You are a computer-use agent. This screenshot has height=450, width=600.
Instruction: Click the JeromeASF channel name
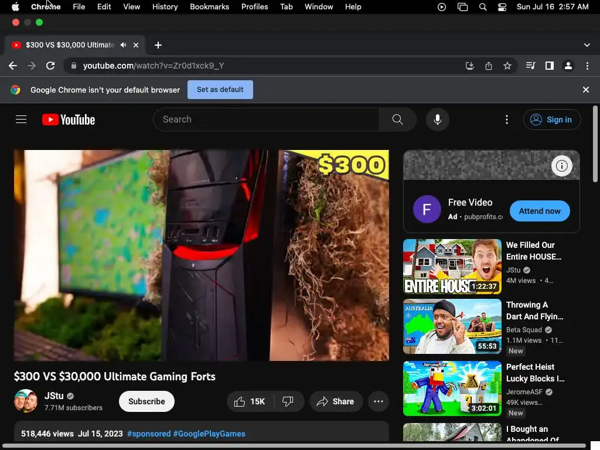point(524,392)
